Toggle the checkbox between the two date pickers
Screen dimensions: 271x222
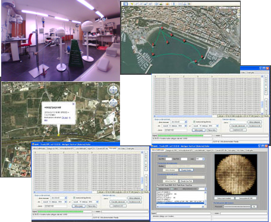[x=74, y=198]
